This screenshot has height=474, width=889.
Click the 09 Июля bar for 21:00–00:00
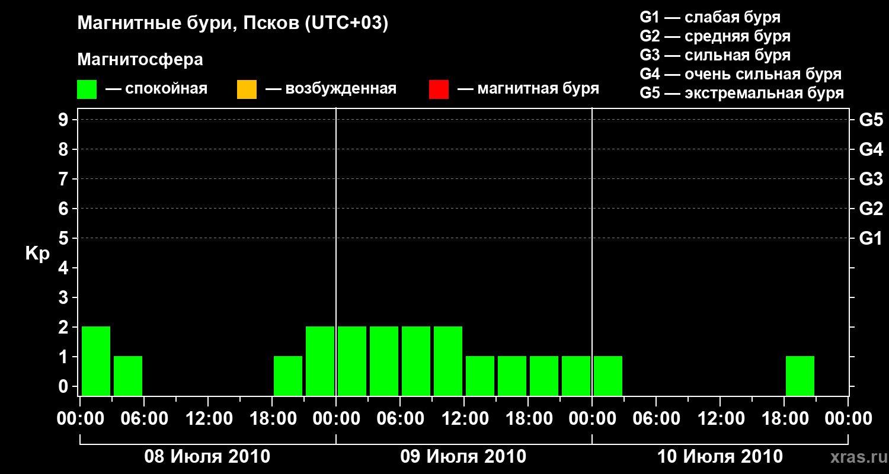(x=576, y=376)
